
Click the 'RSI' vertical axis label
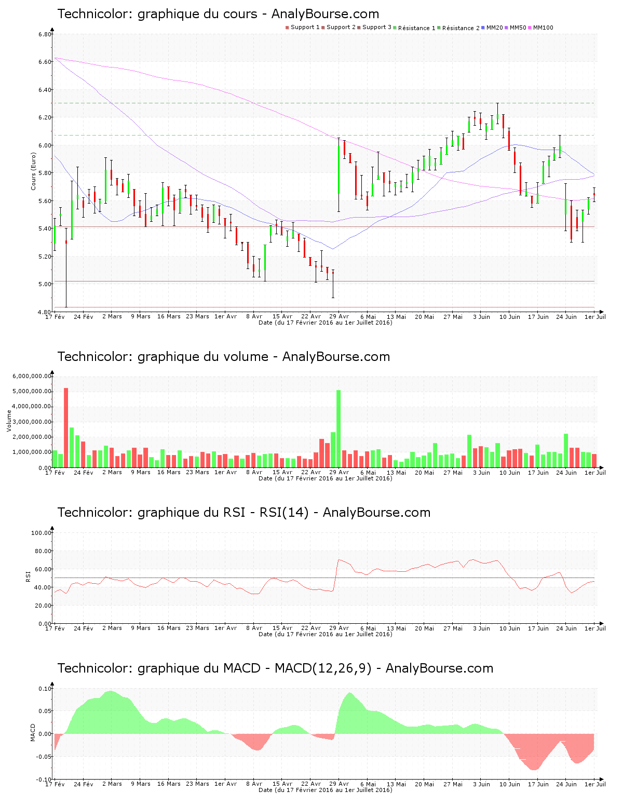coord(28,576)
